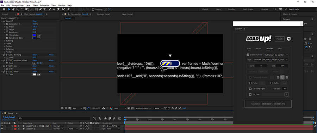Expand the Completion % property
317x133 pixels.
(x=5, y=24)
